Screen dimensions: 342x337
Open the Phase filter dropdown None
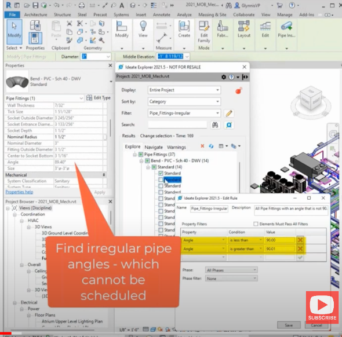point(231,279)
